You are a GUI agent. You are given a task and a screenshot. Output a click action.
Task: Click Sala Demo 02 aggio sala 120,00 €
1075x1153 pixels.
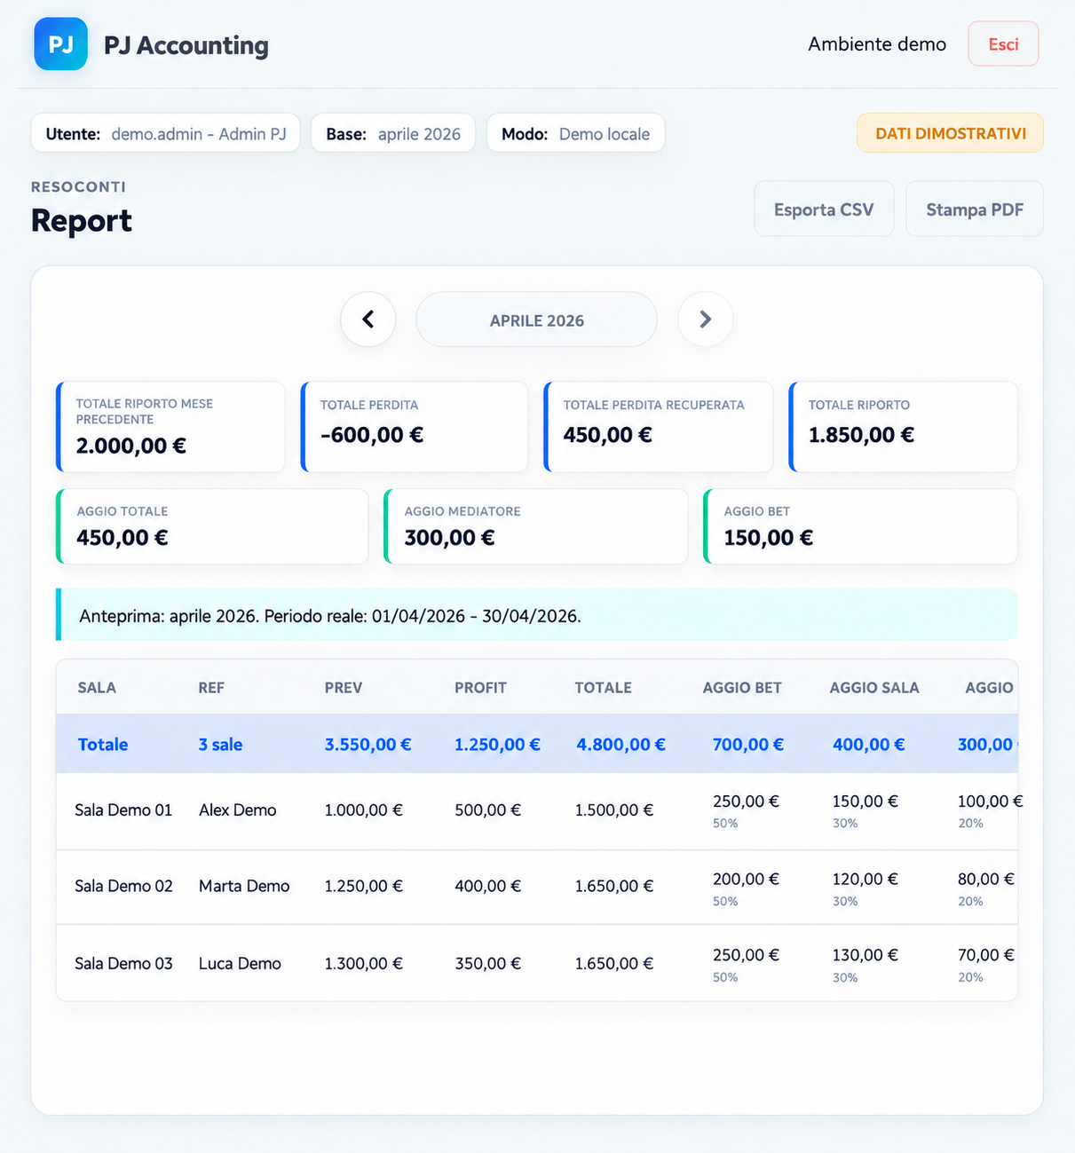[x=865, y=879]
